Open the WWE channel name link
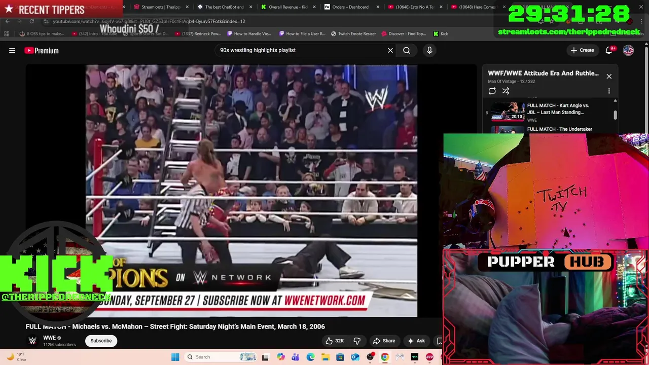This screenshot has width=649, height=365. coord(49,338)
